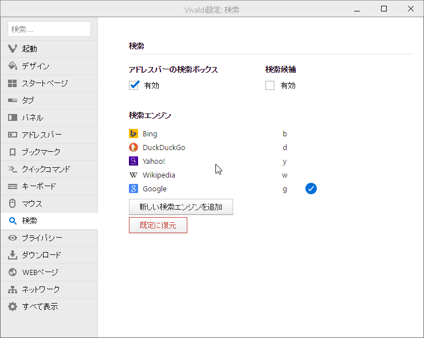Click the magnifier icon beside 検索 in sidebar
Screen dimensions: 424x338
click(13, 221)
